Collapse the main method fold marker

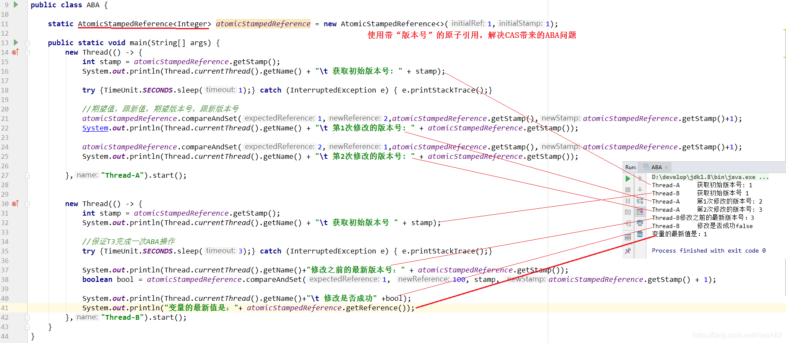coord(27,43)
